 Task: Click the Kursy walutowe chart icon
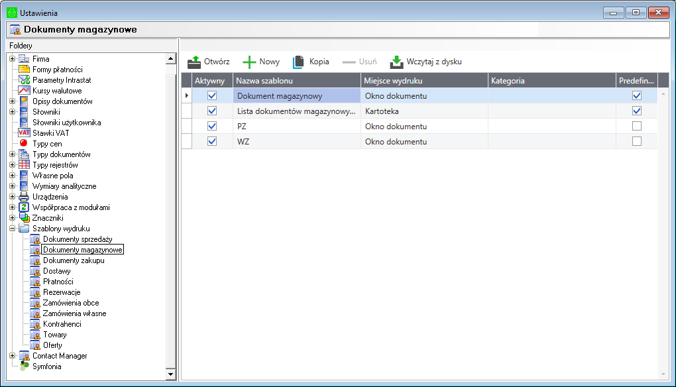tap(24, 91)
